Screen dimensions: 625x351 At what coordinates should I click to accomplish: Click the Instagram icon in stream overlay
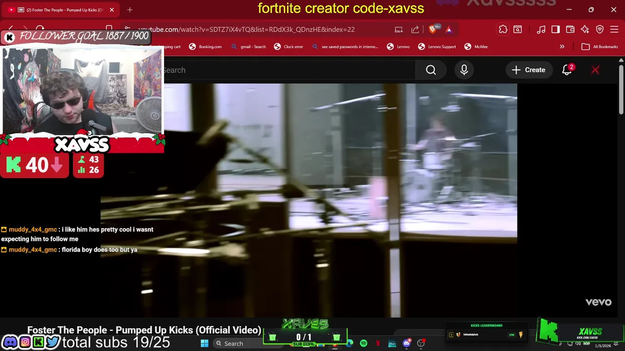pyautogui.click(x=25, y=342)
